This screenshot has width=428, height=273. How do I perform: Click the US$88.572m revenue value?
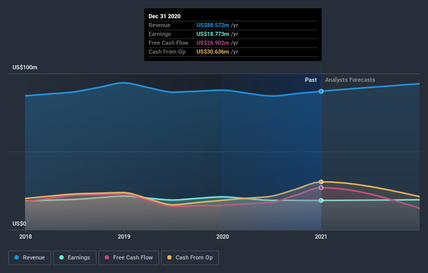coord(213,25)
